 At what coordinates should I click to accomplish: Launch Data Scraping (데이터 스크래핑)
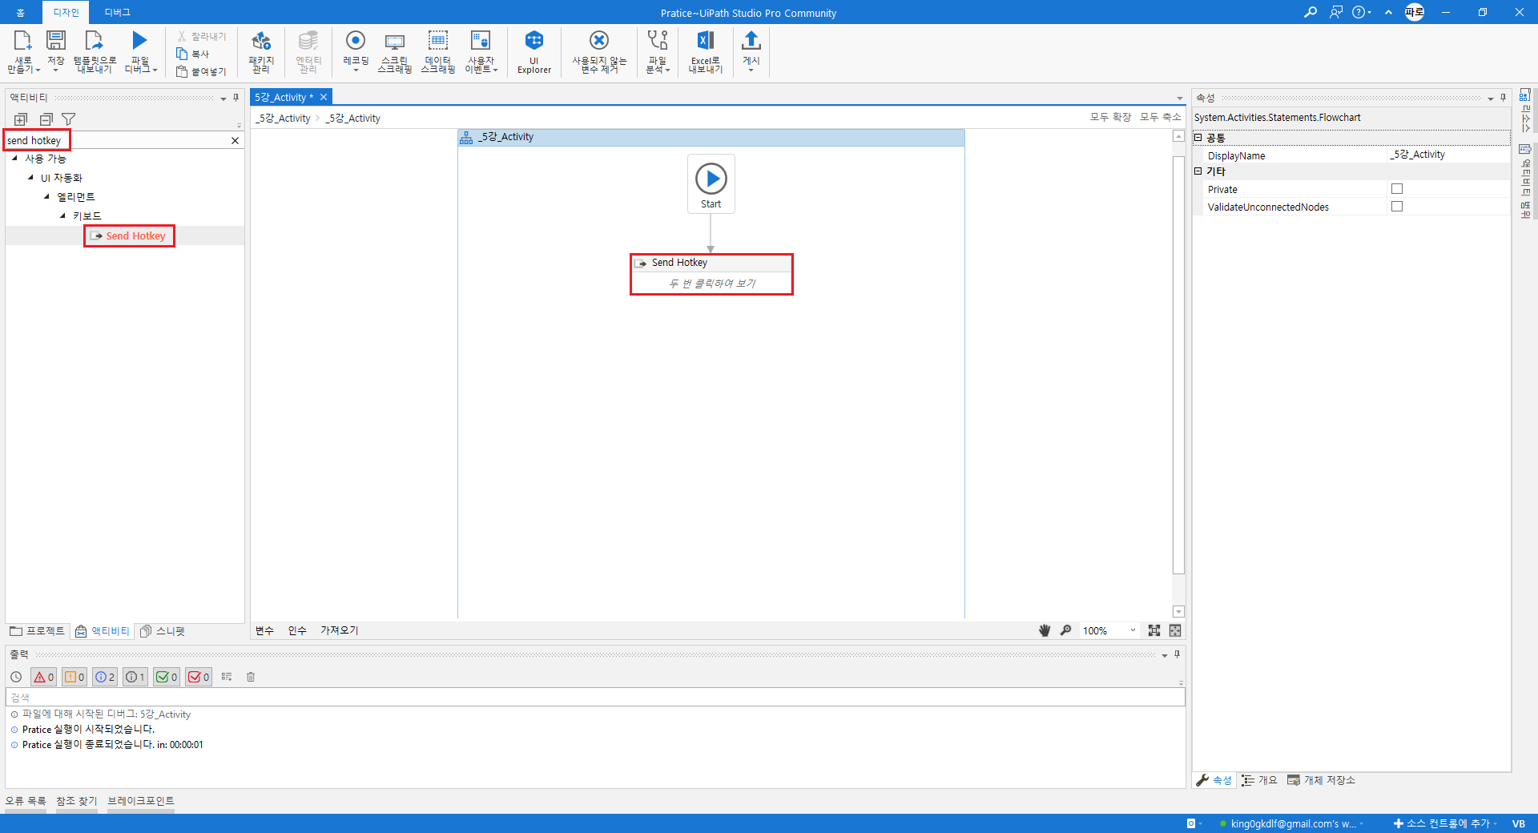pyautogui.click(x=438, y=51)
